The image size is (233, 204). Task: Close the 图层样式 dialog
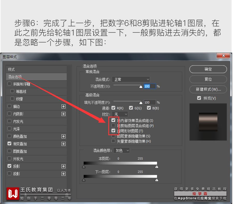(223, 55)
